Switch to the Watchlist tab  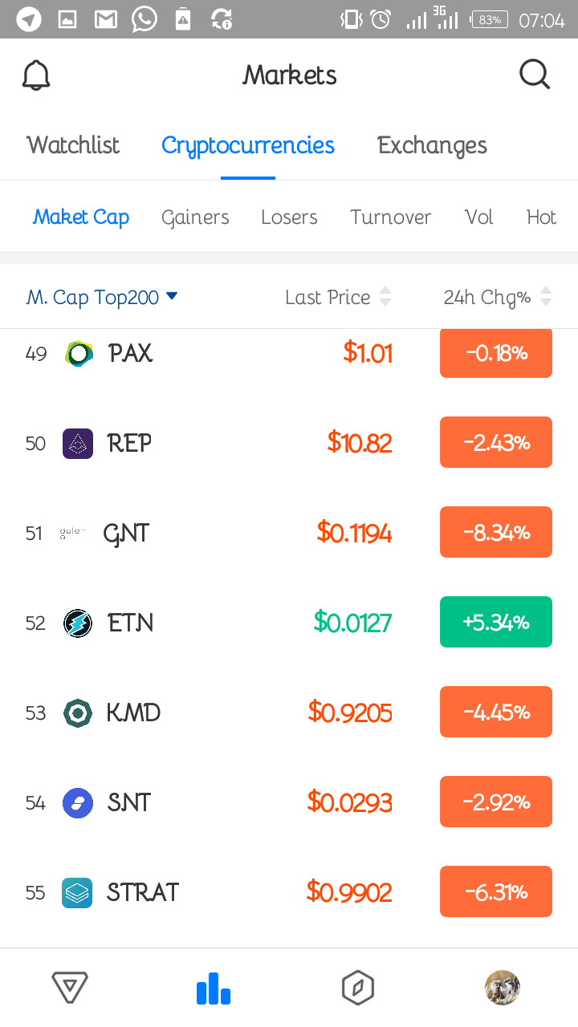(73, 145)
